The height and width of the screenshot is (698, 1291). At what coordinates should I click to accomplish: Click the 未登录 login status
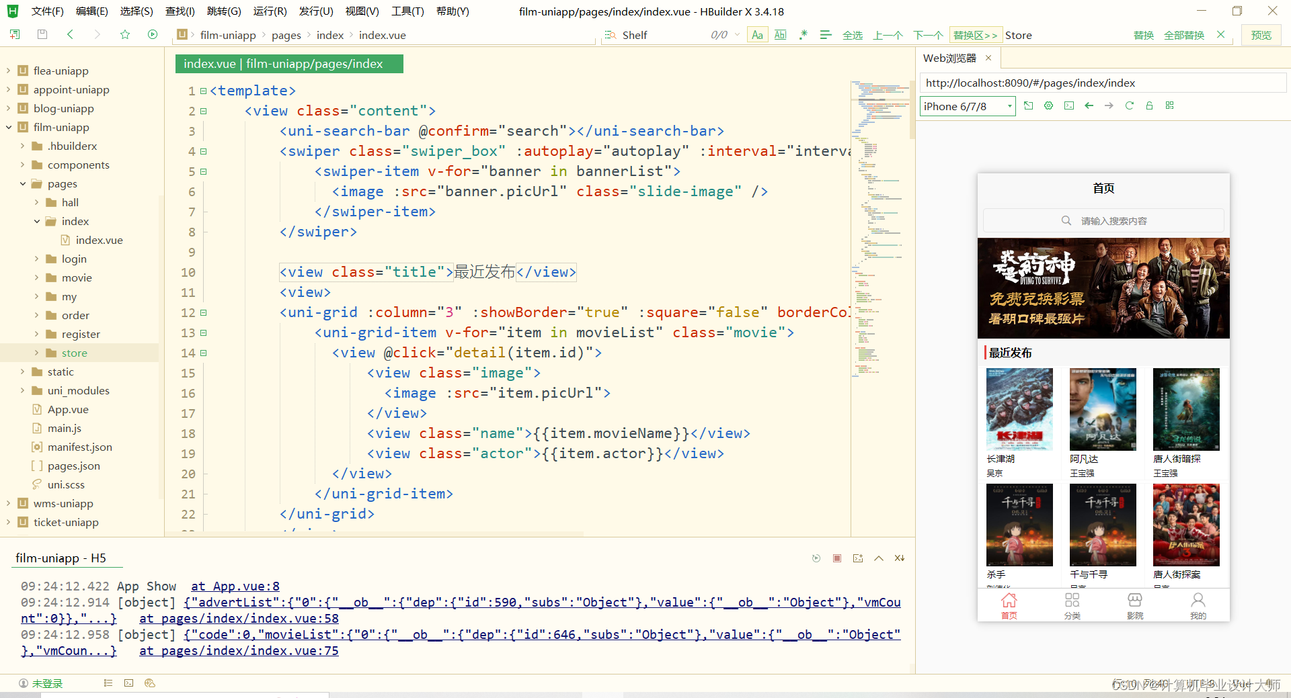click(x=41, y=683)
